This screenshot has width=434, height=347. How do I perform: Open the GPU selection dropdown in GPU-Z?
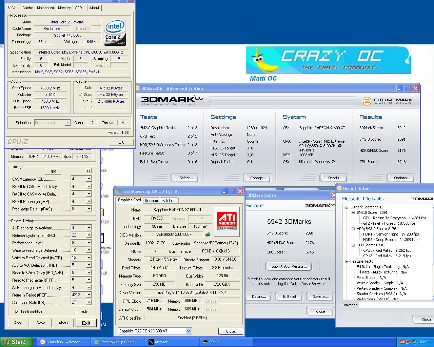189,331
